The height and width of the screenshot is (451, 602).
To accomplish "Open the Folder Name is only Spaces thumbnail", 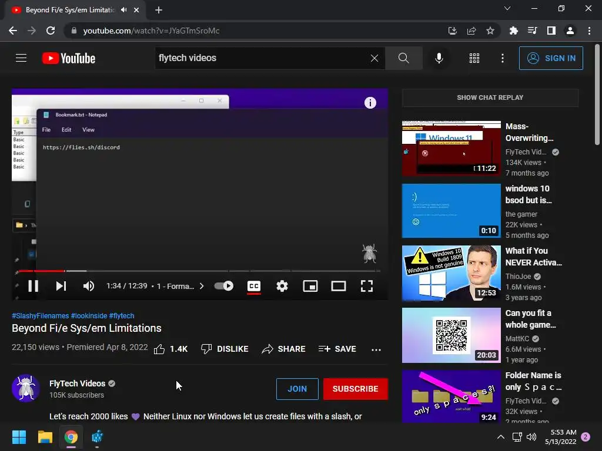I will (451, 396).
